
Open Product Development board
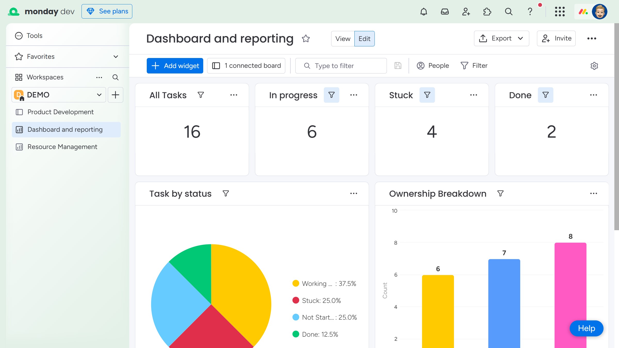point(66,112)
